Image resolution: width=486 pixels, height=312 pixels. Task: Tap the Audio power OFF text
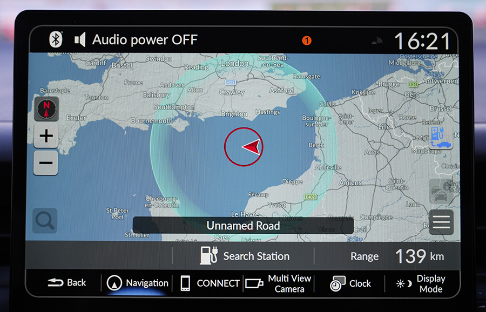(x=145, y=39)
